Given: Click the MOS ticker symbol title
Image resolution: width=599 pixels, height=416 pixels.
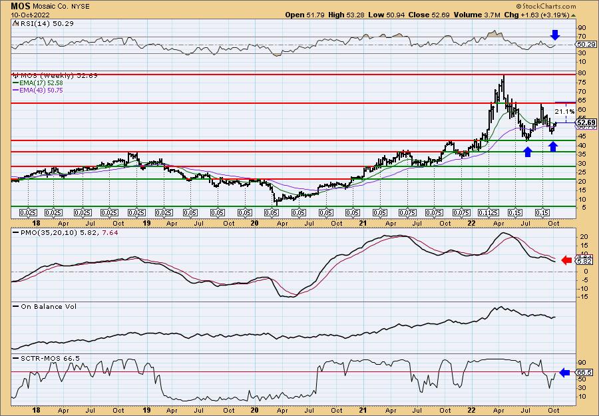Looking at the screenshot, I should (21, 6).
